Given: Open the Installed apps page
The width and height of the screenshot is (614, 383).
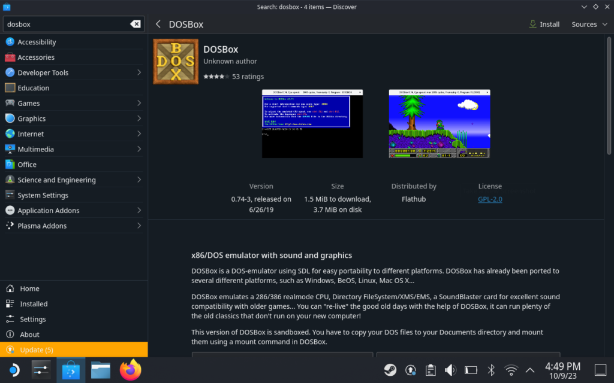Looking at the screenshot, I should point(33,304).
